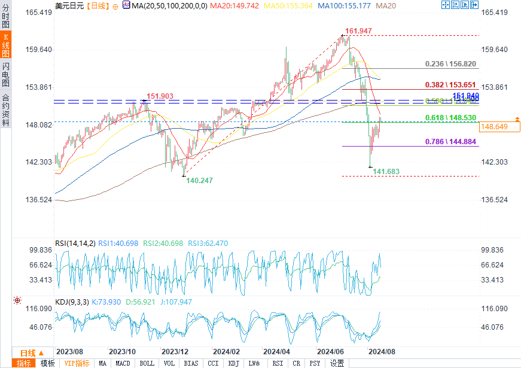Viewport: 521px width, 368px height.
Task: Click the 0.236 \ 156.820 Fibonacci label
Action: coord(450,64)
